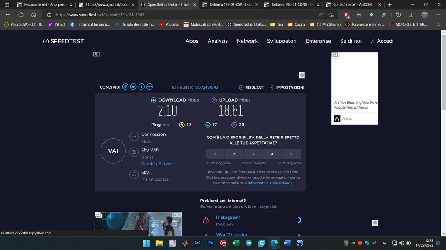Open the Risultati history link

tap(251, 87)
